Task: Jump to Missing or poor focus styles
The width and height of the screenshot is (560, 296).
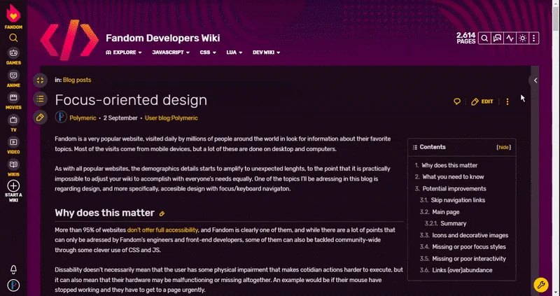Action: [469, 247]
